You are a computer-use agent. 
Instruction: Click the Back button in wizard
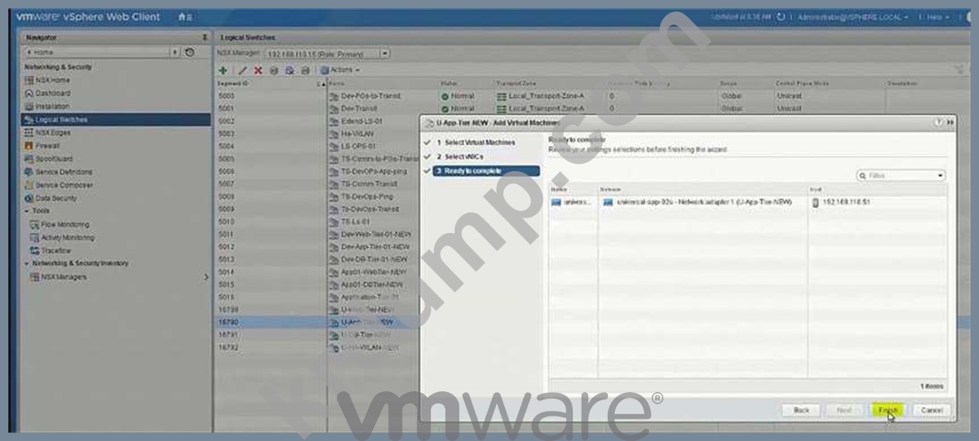pyautogui.click(x=801, y=410)
